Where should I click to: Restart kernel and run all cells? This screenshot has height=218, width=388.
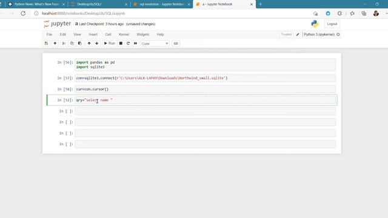[x=135, y=43]
